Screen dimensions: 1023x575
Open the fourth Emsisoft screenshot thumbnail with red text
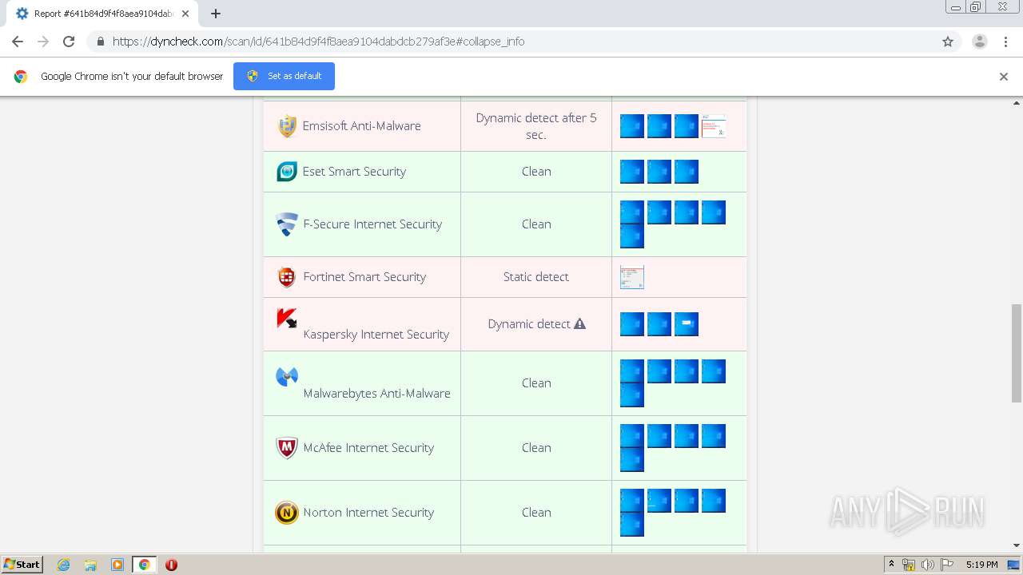pyautogui.click(x=714, y=126)
